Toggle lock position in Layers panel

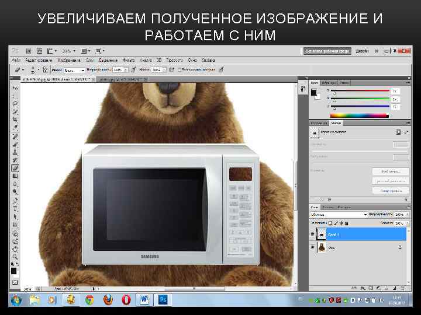(x=341, y=223)
